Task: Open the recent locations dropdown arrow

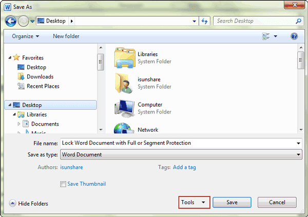Action: tap(32, 21)
